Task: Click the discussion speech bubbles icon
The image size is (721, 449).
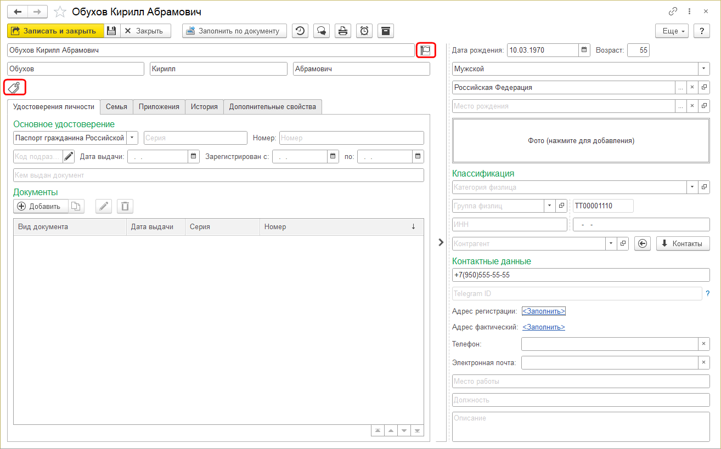Action: pos(321,31)
